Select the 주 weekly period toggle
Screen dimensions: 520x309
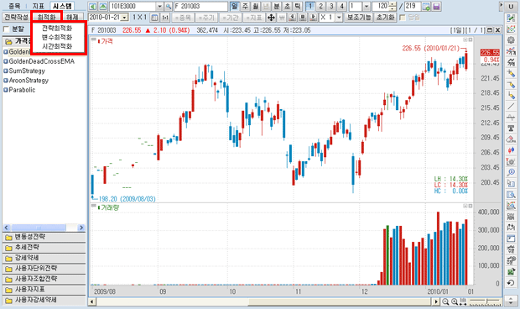point(245,6)
